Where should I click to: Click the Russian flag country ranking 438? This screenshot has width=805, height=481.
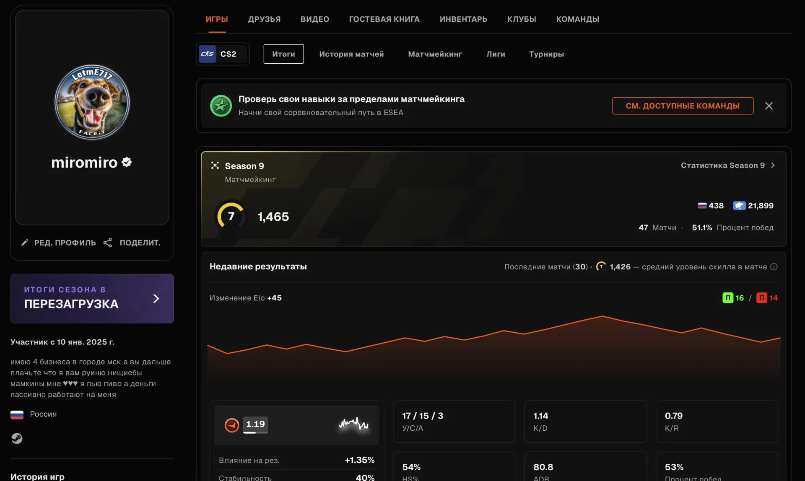(702, 206)
